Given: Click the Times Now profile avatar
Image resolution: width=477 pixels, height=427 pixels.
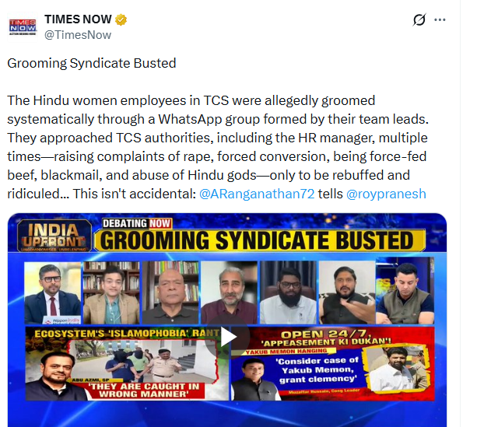Looking at the screenshot, I should (x=23, y=27).
